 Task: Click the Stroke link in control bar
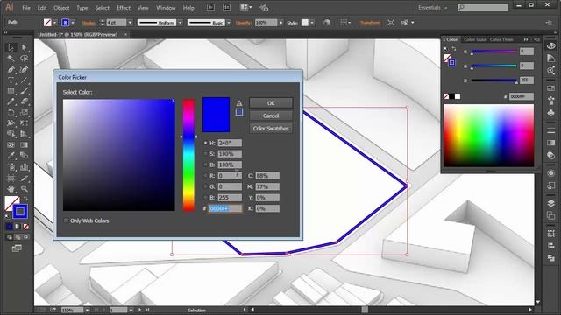coord(89,23)
